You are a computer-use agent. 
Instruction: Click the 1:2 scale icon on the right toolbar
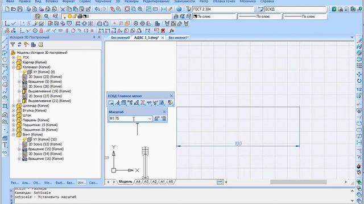click(x=359, y=90)
